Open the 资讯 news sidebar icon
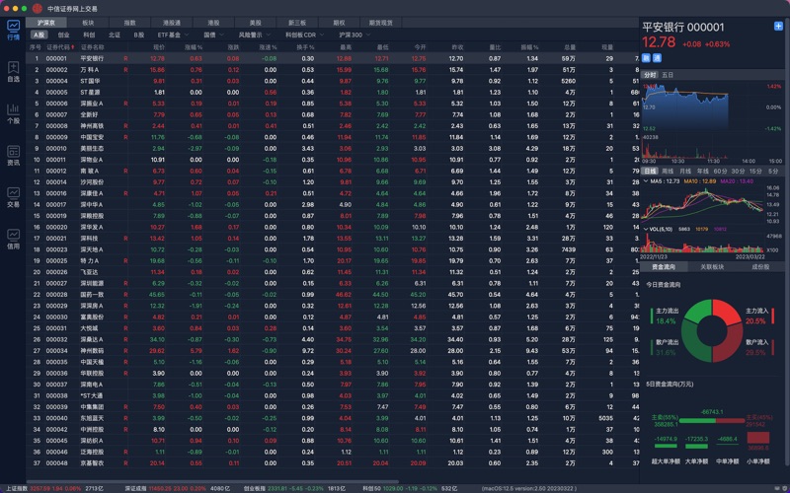Viewport: 790px width, 493px height. 13,155
